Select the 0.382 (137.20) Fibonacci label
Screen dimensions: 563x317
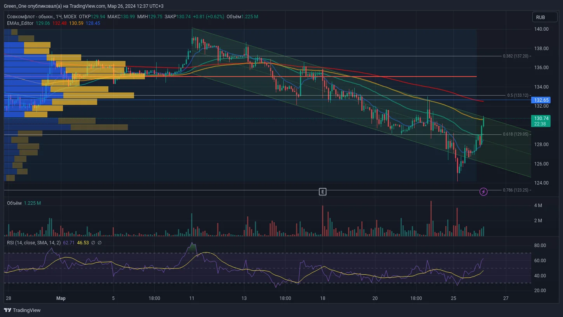[516, 56]
